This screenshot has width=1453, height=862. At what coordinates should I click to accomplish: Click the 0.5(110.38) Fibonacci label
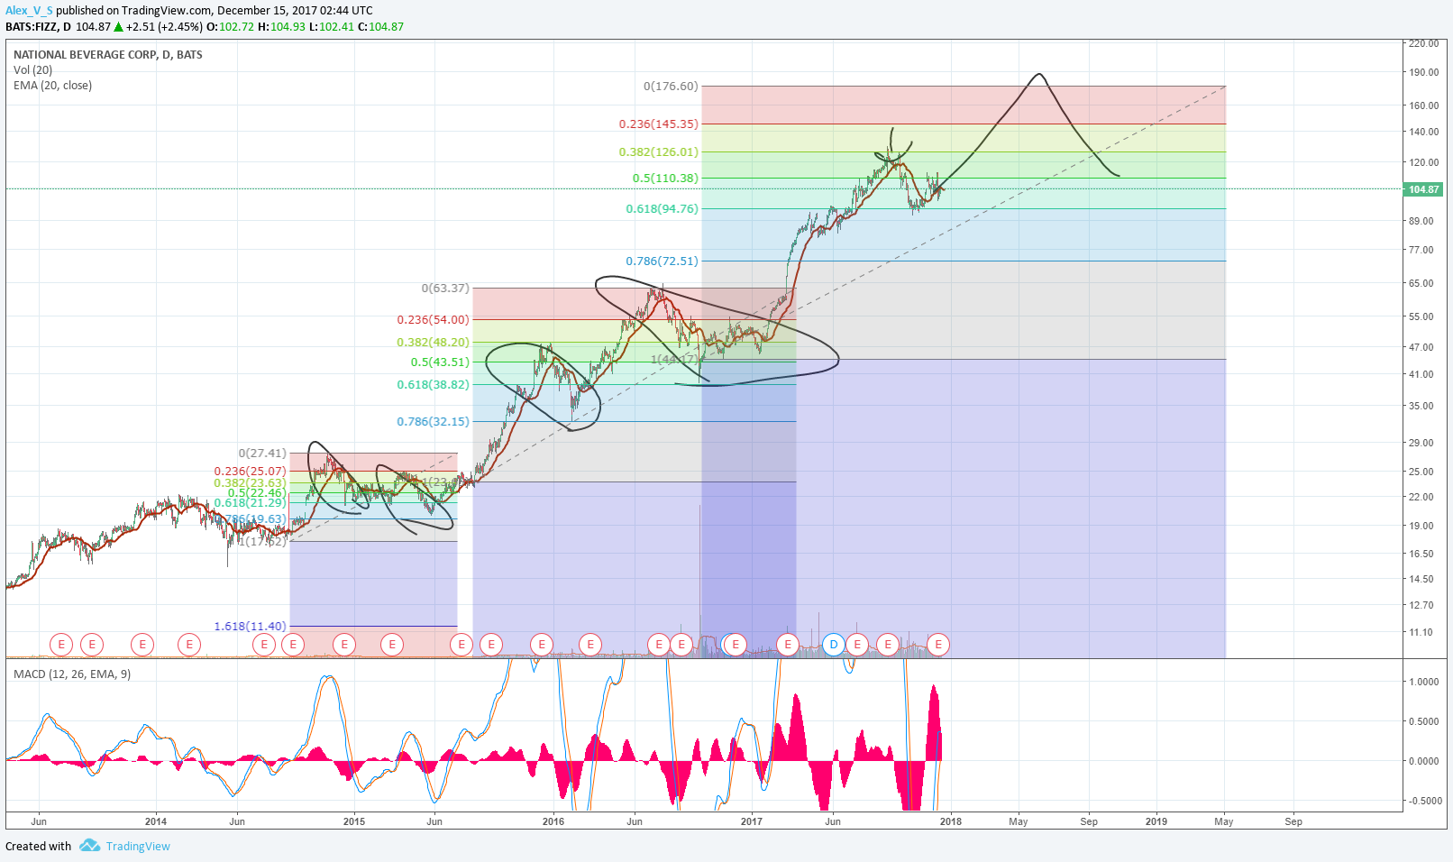pos(665,179)
